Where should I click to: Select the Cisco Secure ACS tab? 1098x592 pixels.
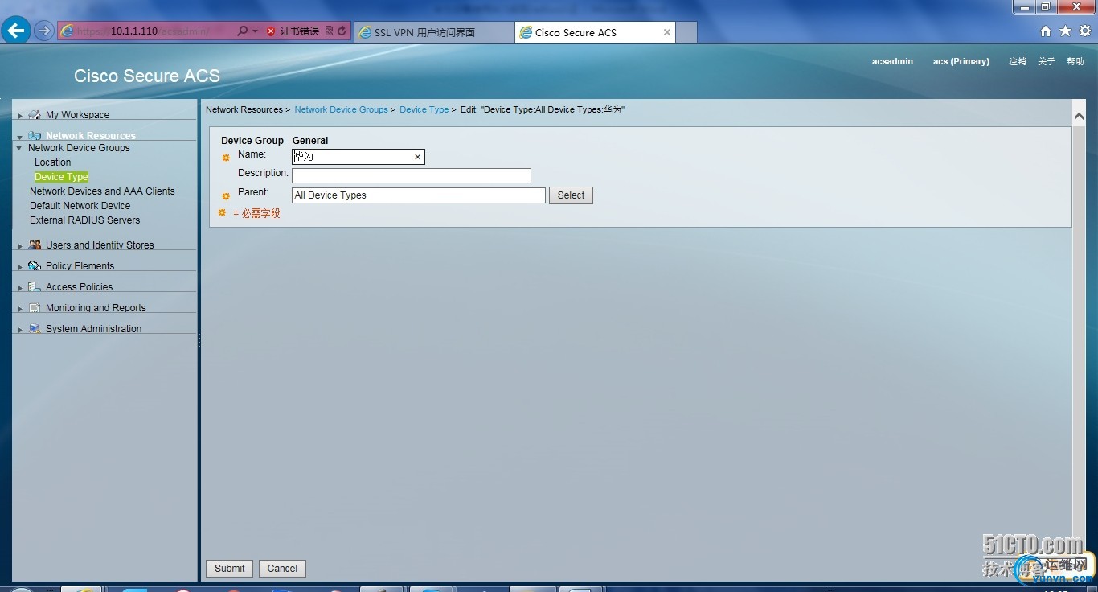coord(595,32)
